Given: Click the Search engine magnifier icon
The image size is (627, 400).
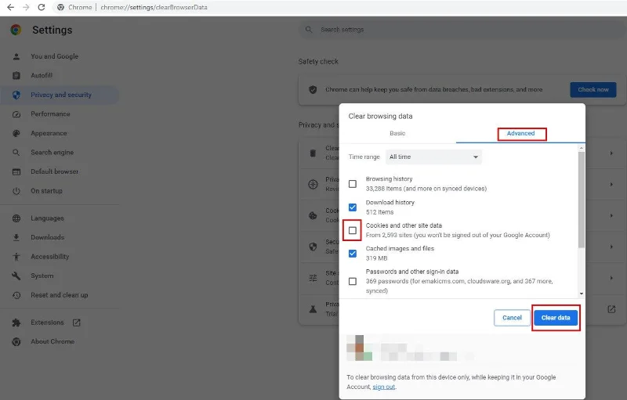Looking at the screenshot, I should click(16, 153).
